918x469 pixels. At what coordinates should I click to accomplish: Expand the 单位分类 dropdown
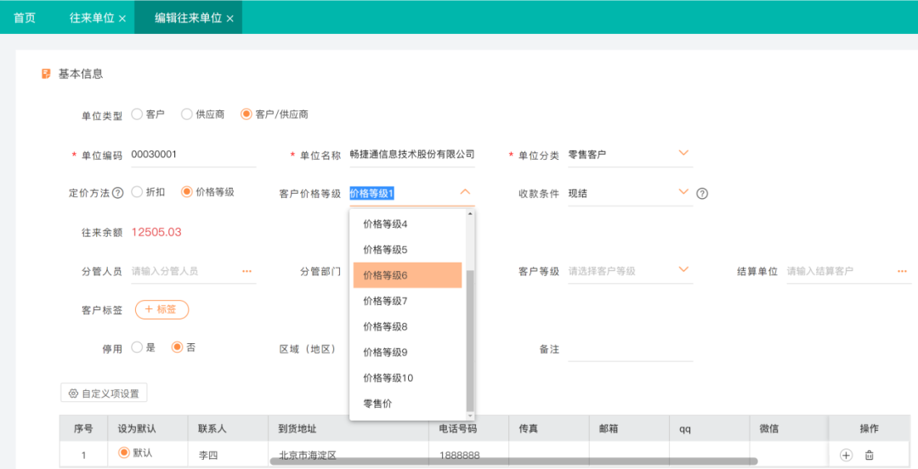[683, 154]
